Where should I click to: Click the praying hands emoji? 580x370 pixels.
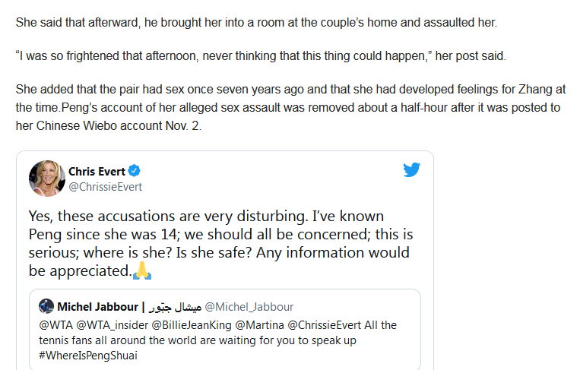click(141, 270)
